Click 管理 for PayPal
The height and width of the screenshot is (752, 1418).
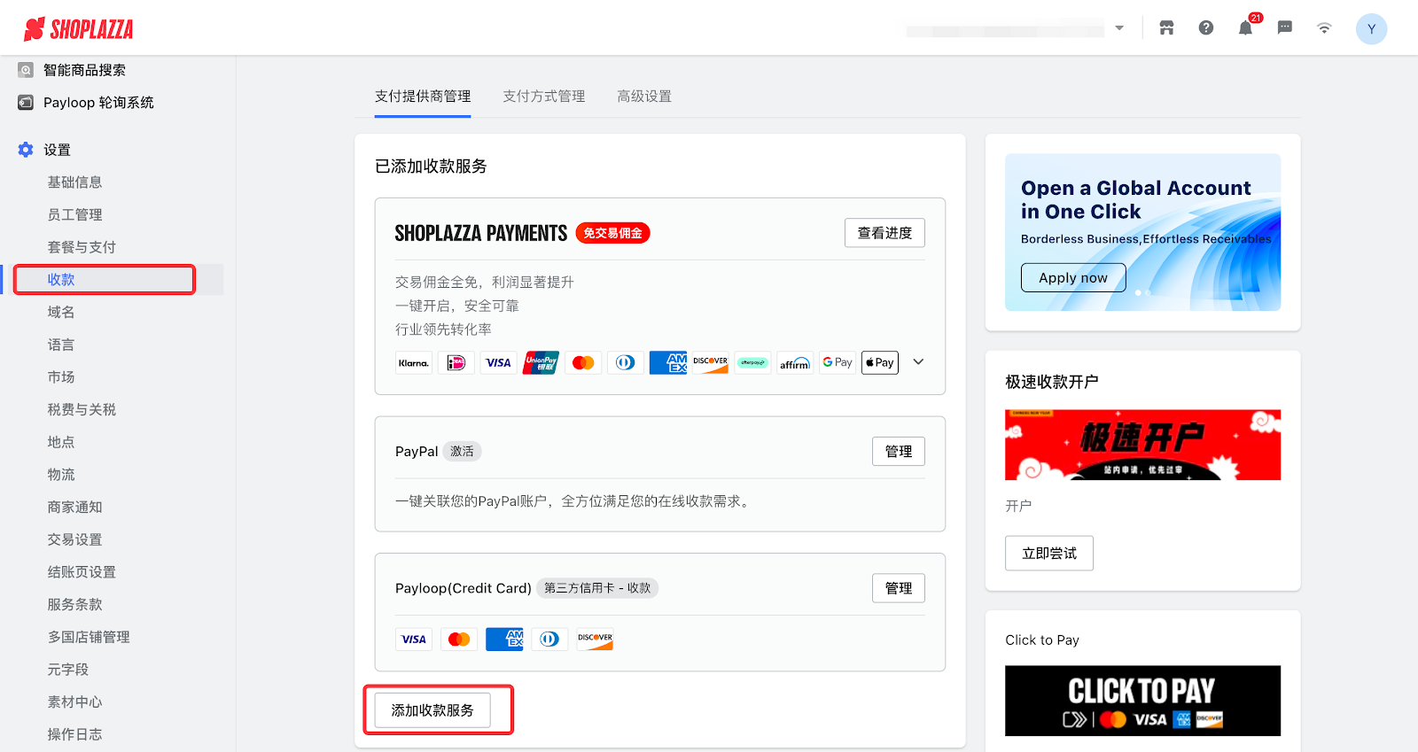[x=898, y=452]
